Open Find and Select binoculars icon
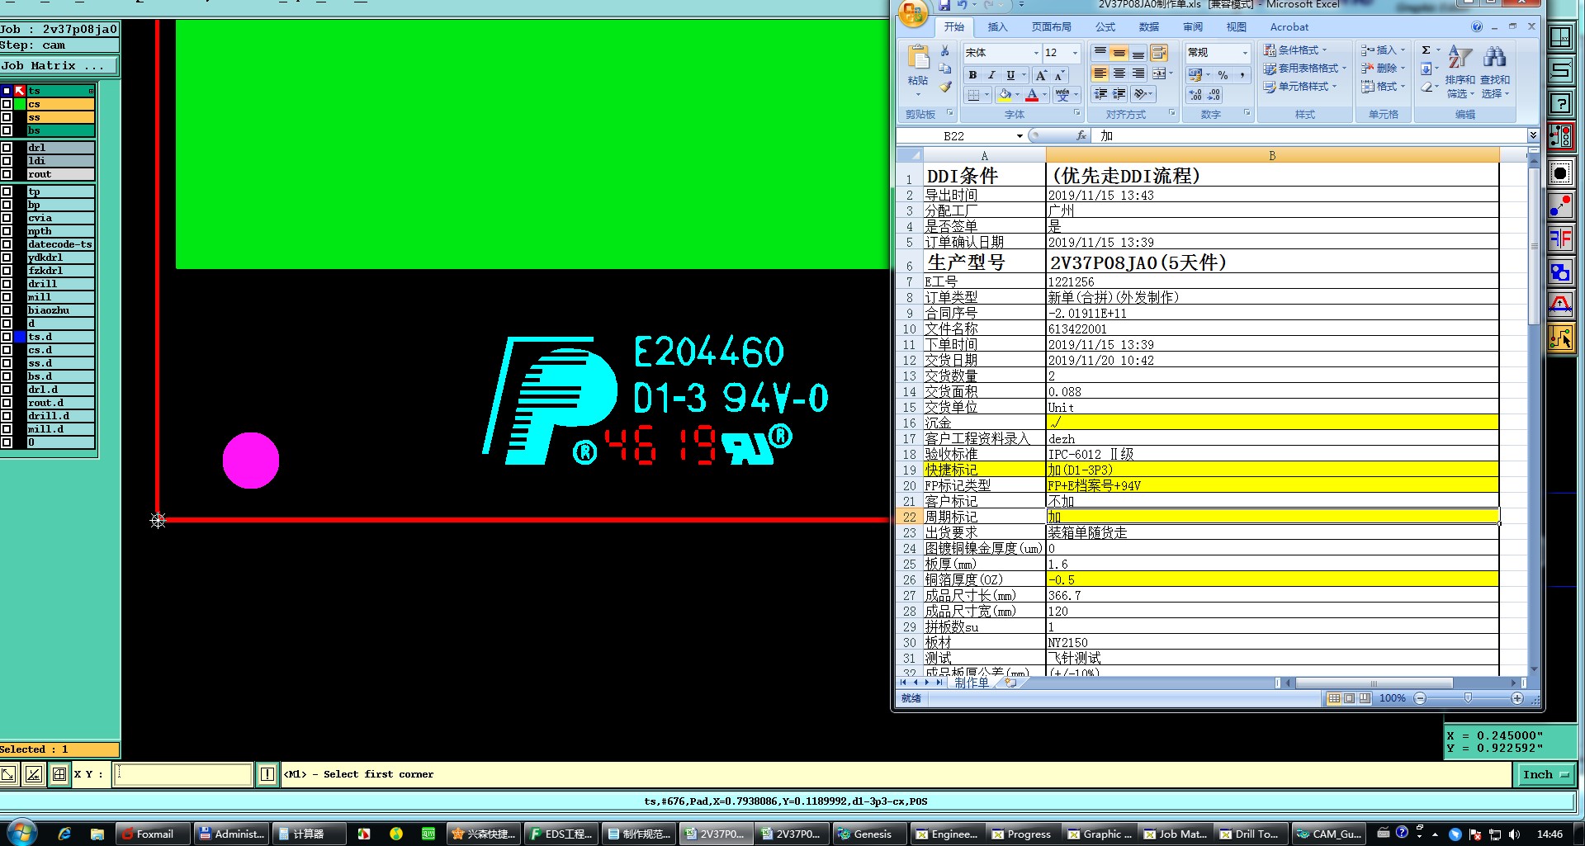This screenshot has height=846, width=1585. point(1494,57)
